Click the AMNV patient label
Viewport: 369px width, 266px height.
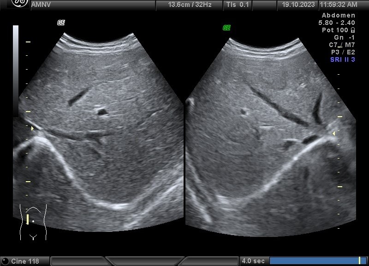tap(41, 5)
